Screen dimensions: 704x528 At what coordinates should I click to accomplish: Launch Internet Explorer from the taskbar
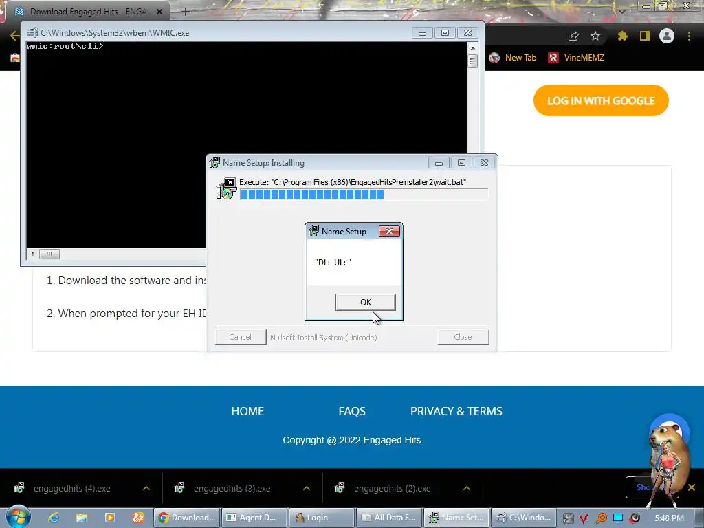point(54,518)
